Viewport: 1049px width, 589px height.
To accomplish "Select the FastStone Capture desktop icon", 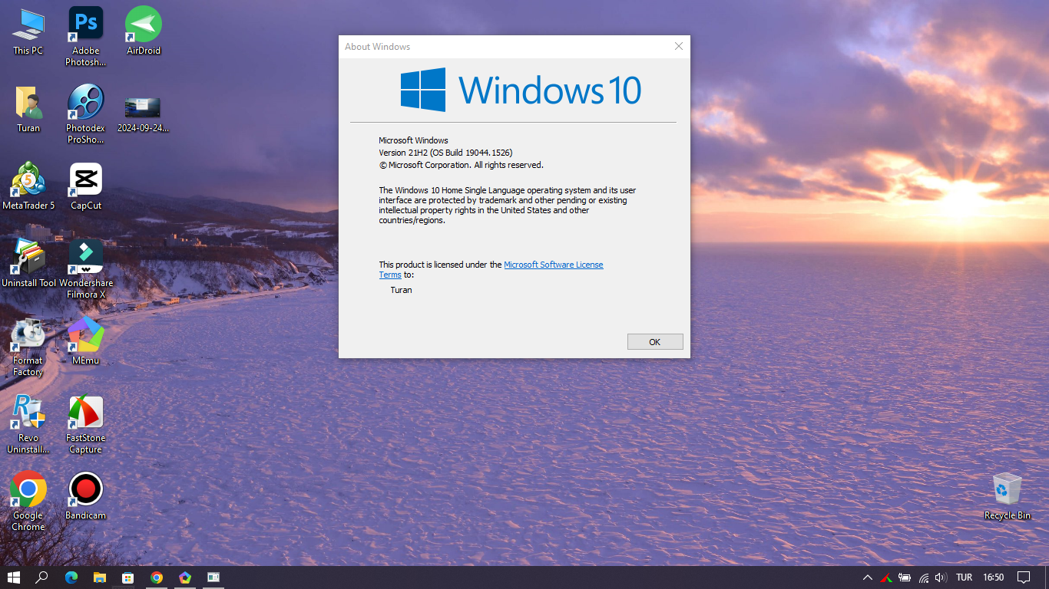I will click(85, 424).
